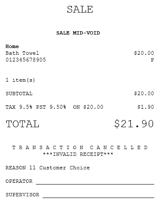Click barcode number 012345678905

click(26, 60)
